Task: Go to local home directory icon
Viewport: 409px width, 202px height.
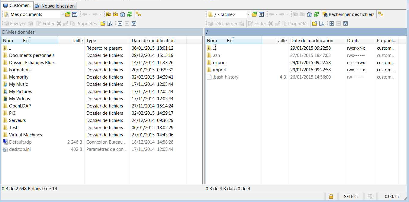Action: [123, 14]
